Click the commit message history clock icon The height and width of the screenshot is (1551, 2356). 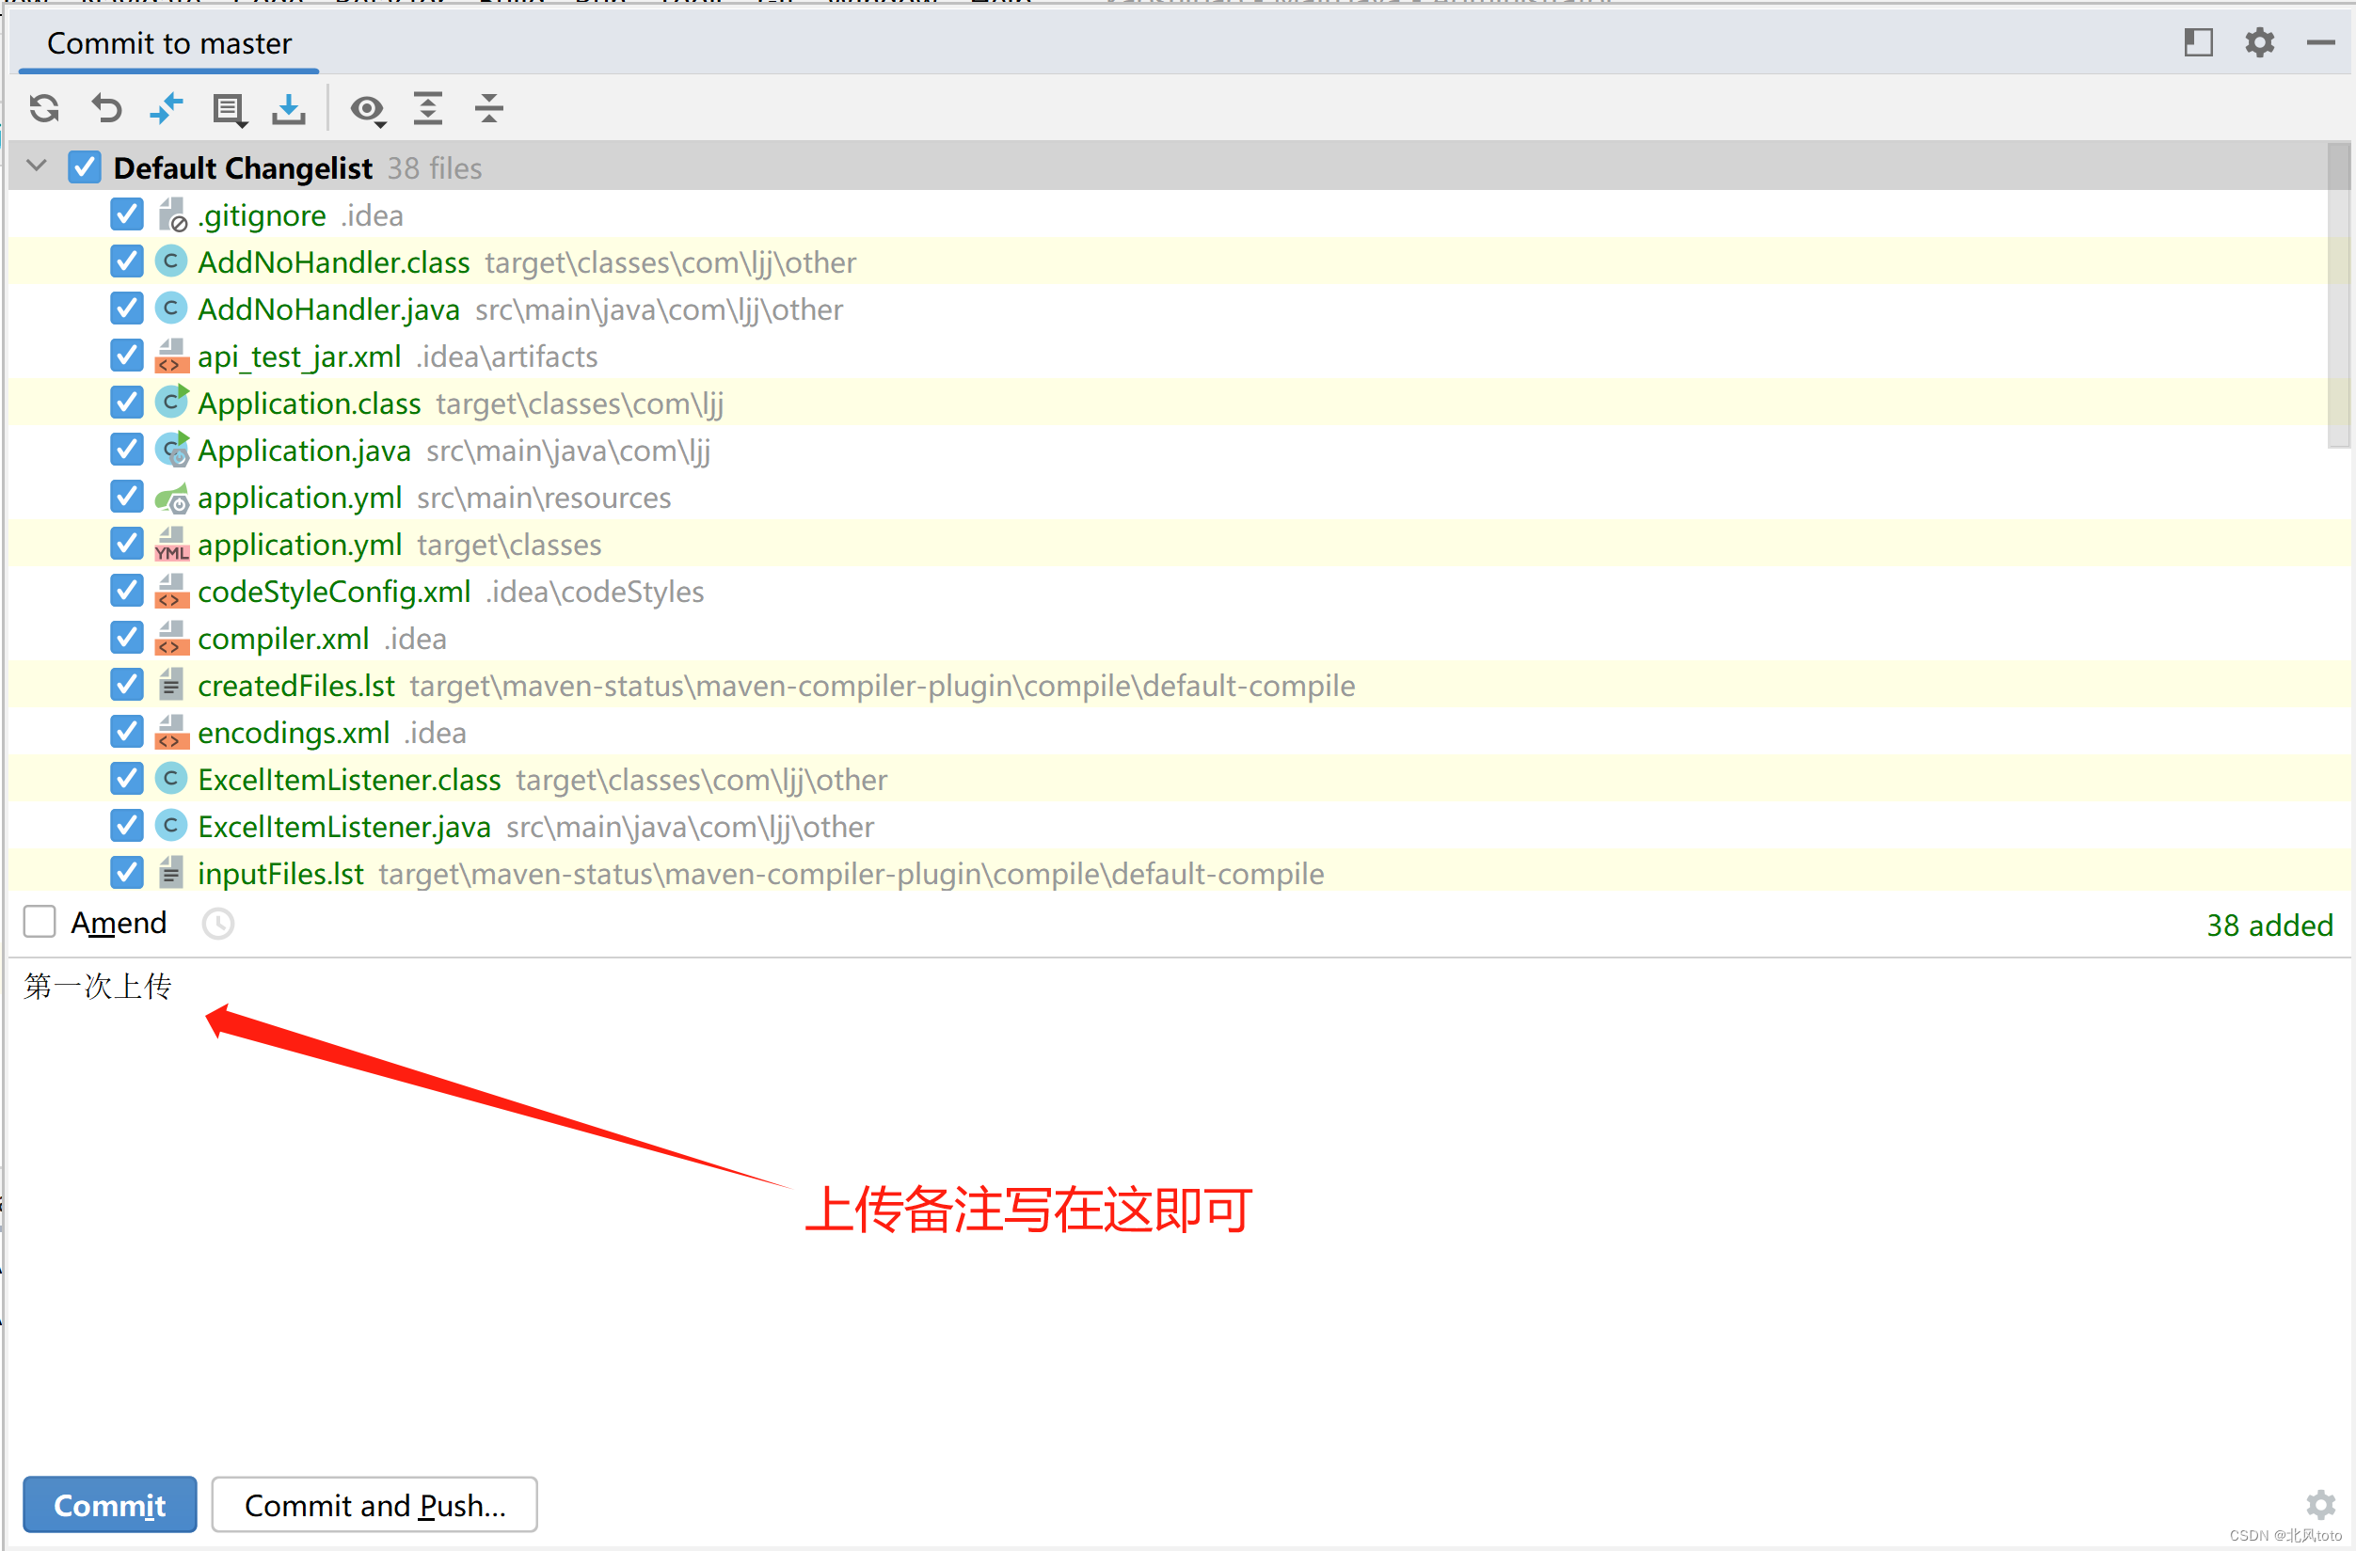[x=217, y=924]
